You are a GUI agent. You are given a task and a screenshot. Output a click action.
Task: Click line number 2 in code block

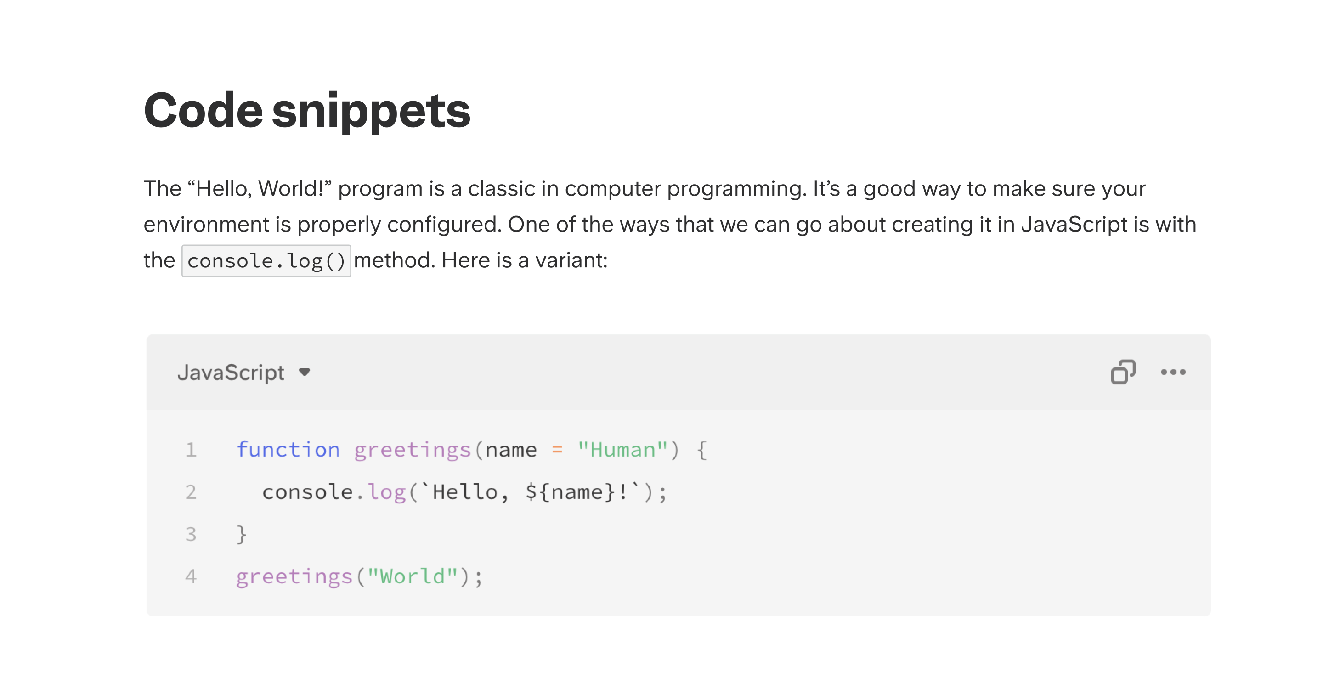[x=191, y=492]
